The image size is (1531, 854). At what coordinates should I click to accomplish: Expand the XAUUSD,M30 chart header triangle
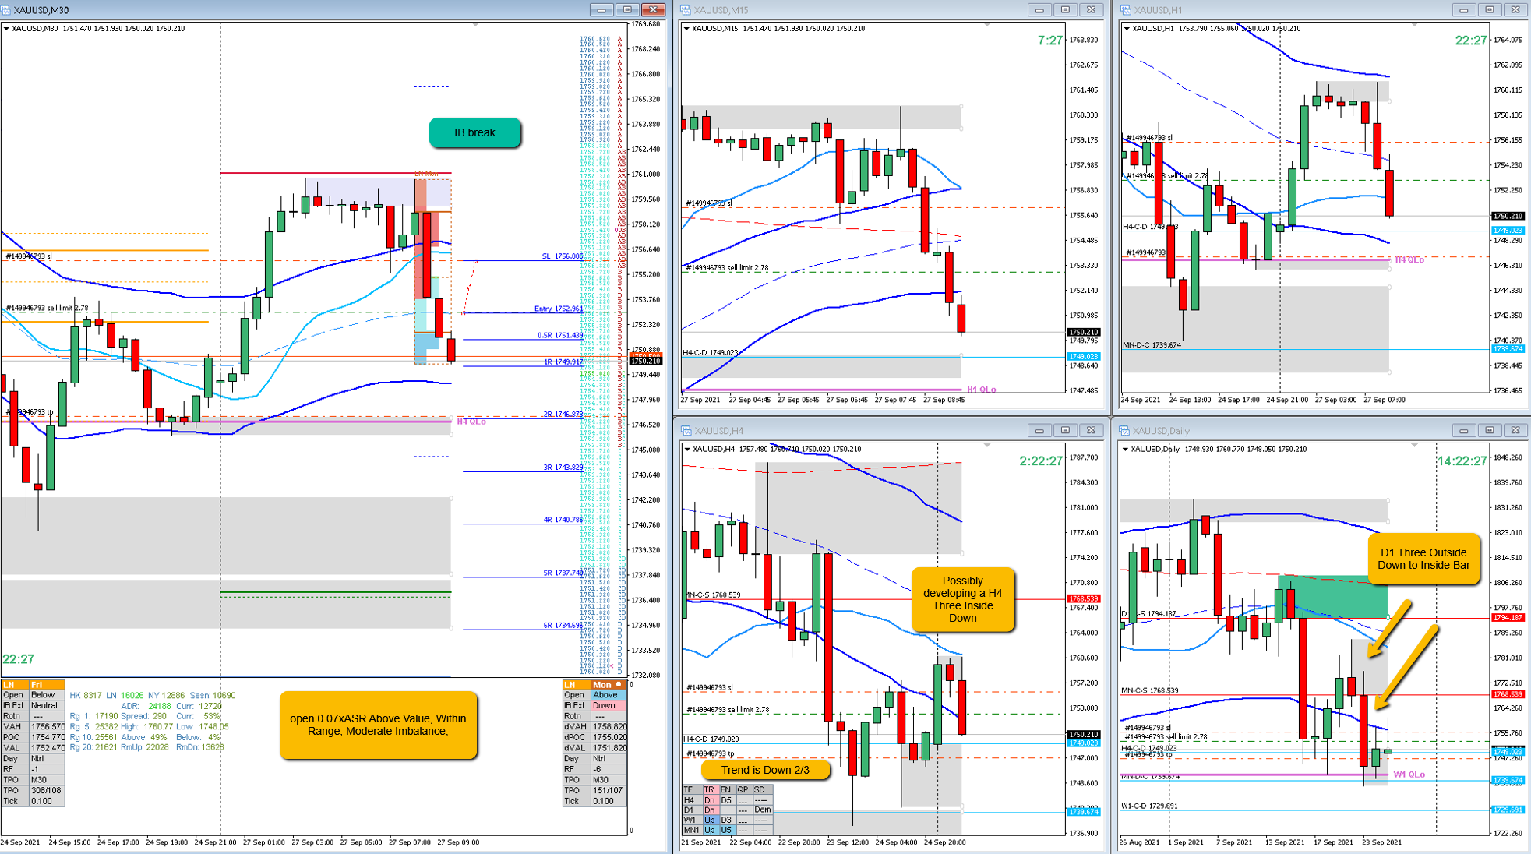pos(6,29)
